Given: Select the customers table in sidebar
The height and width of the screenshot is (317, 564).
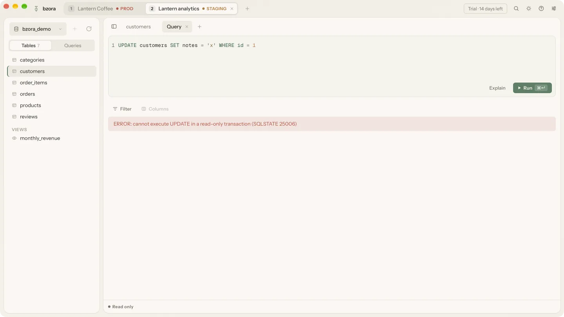Looking at the screenshot, I should [x=52, y=71].
